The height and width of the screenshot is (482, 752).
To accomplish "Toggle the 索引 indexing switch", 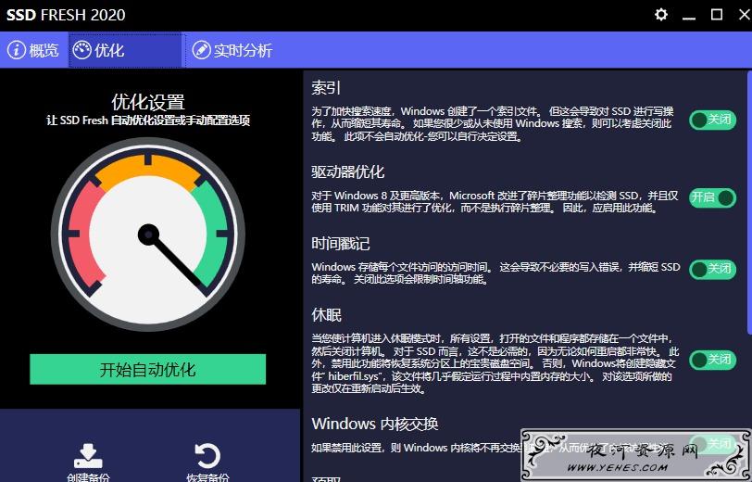I will point(712,120).
